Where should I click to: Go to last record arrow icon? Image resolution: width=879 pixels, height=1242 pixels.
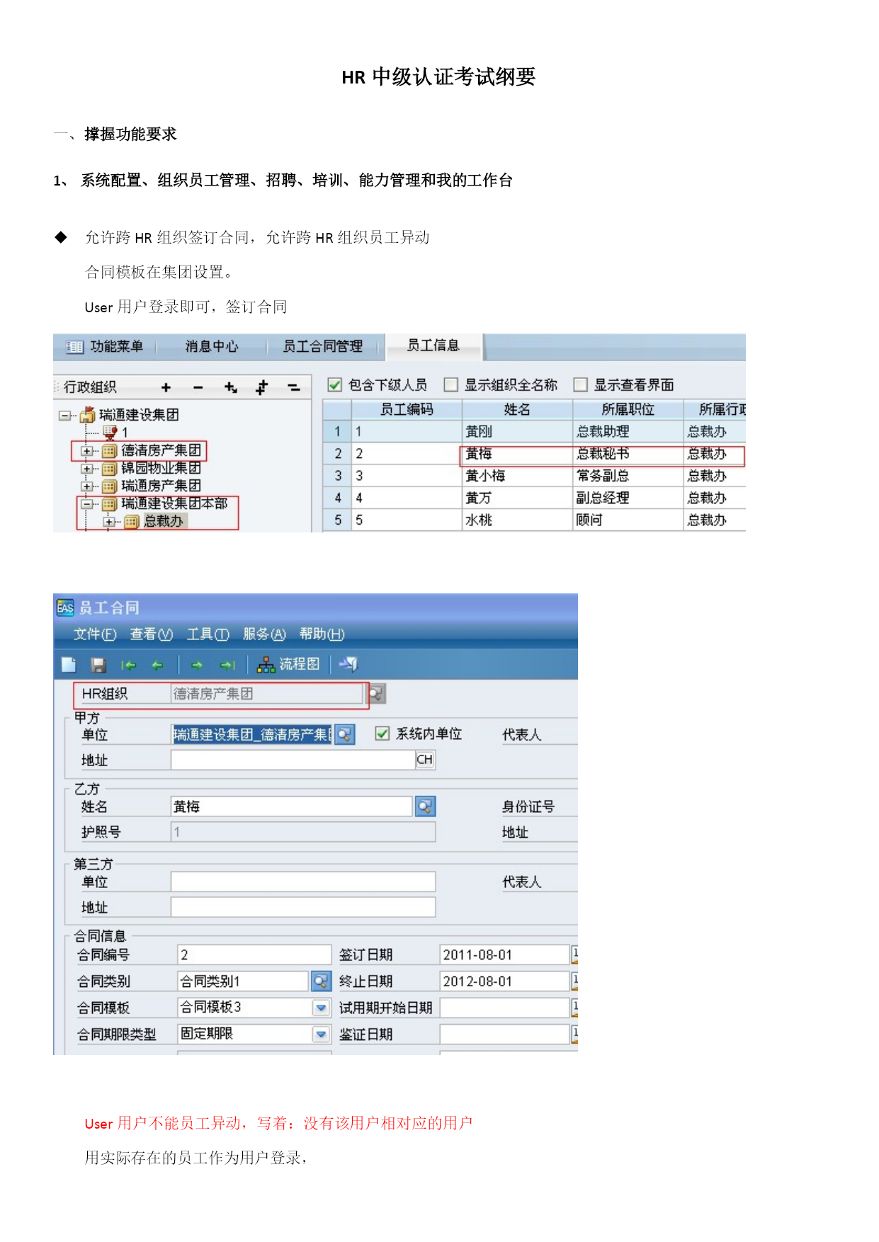(x=227, y=665)
